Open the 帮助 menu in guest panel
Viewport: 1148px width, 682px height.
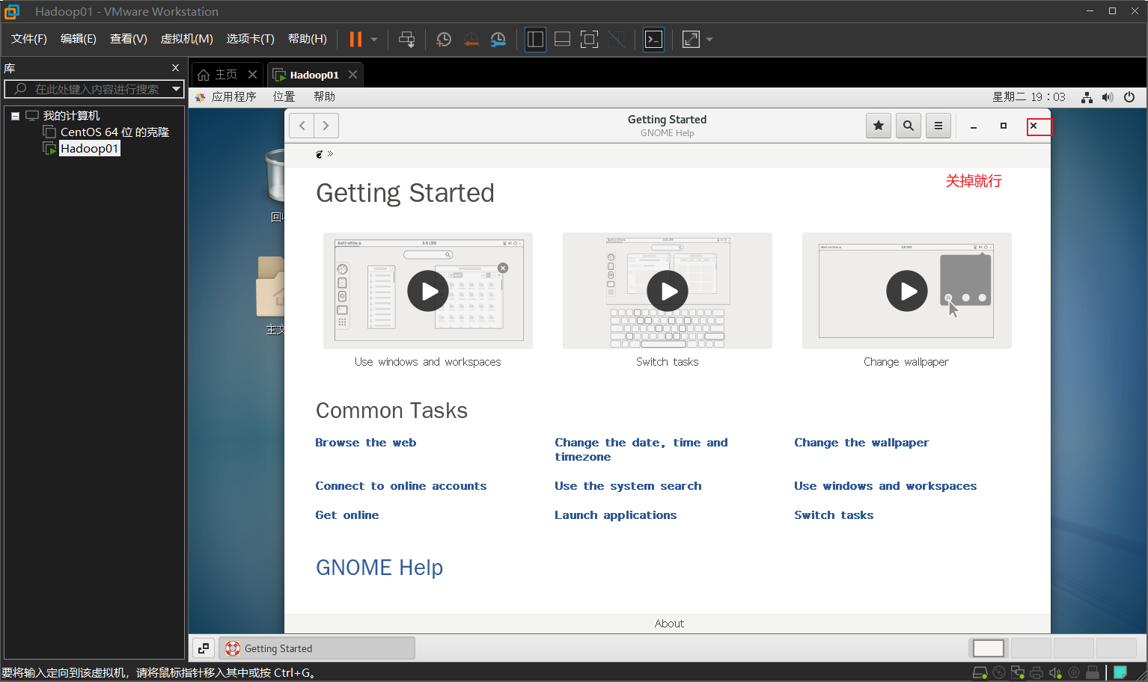[x=325, y=97]
